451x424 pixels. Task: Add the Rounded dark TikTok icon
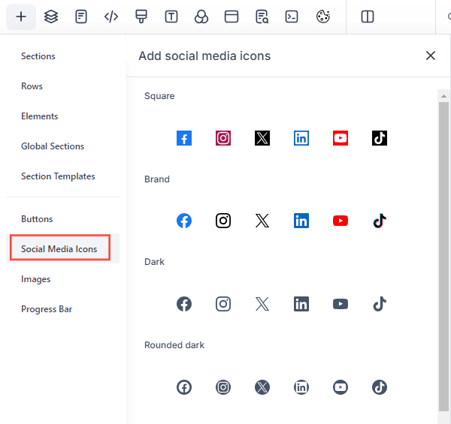pos(380,387)
